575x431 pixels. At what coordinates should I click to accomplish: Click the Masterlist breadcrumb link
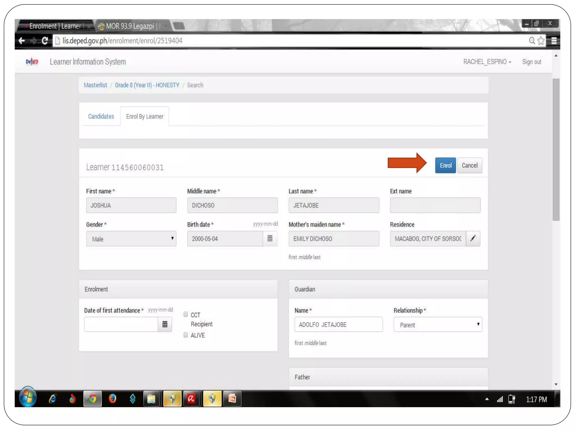click(95, 85)
